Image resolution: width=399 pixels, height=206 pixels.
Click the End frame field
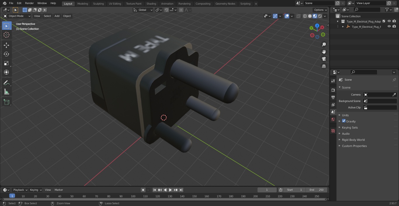316,190
